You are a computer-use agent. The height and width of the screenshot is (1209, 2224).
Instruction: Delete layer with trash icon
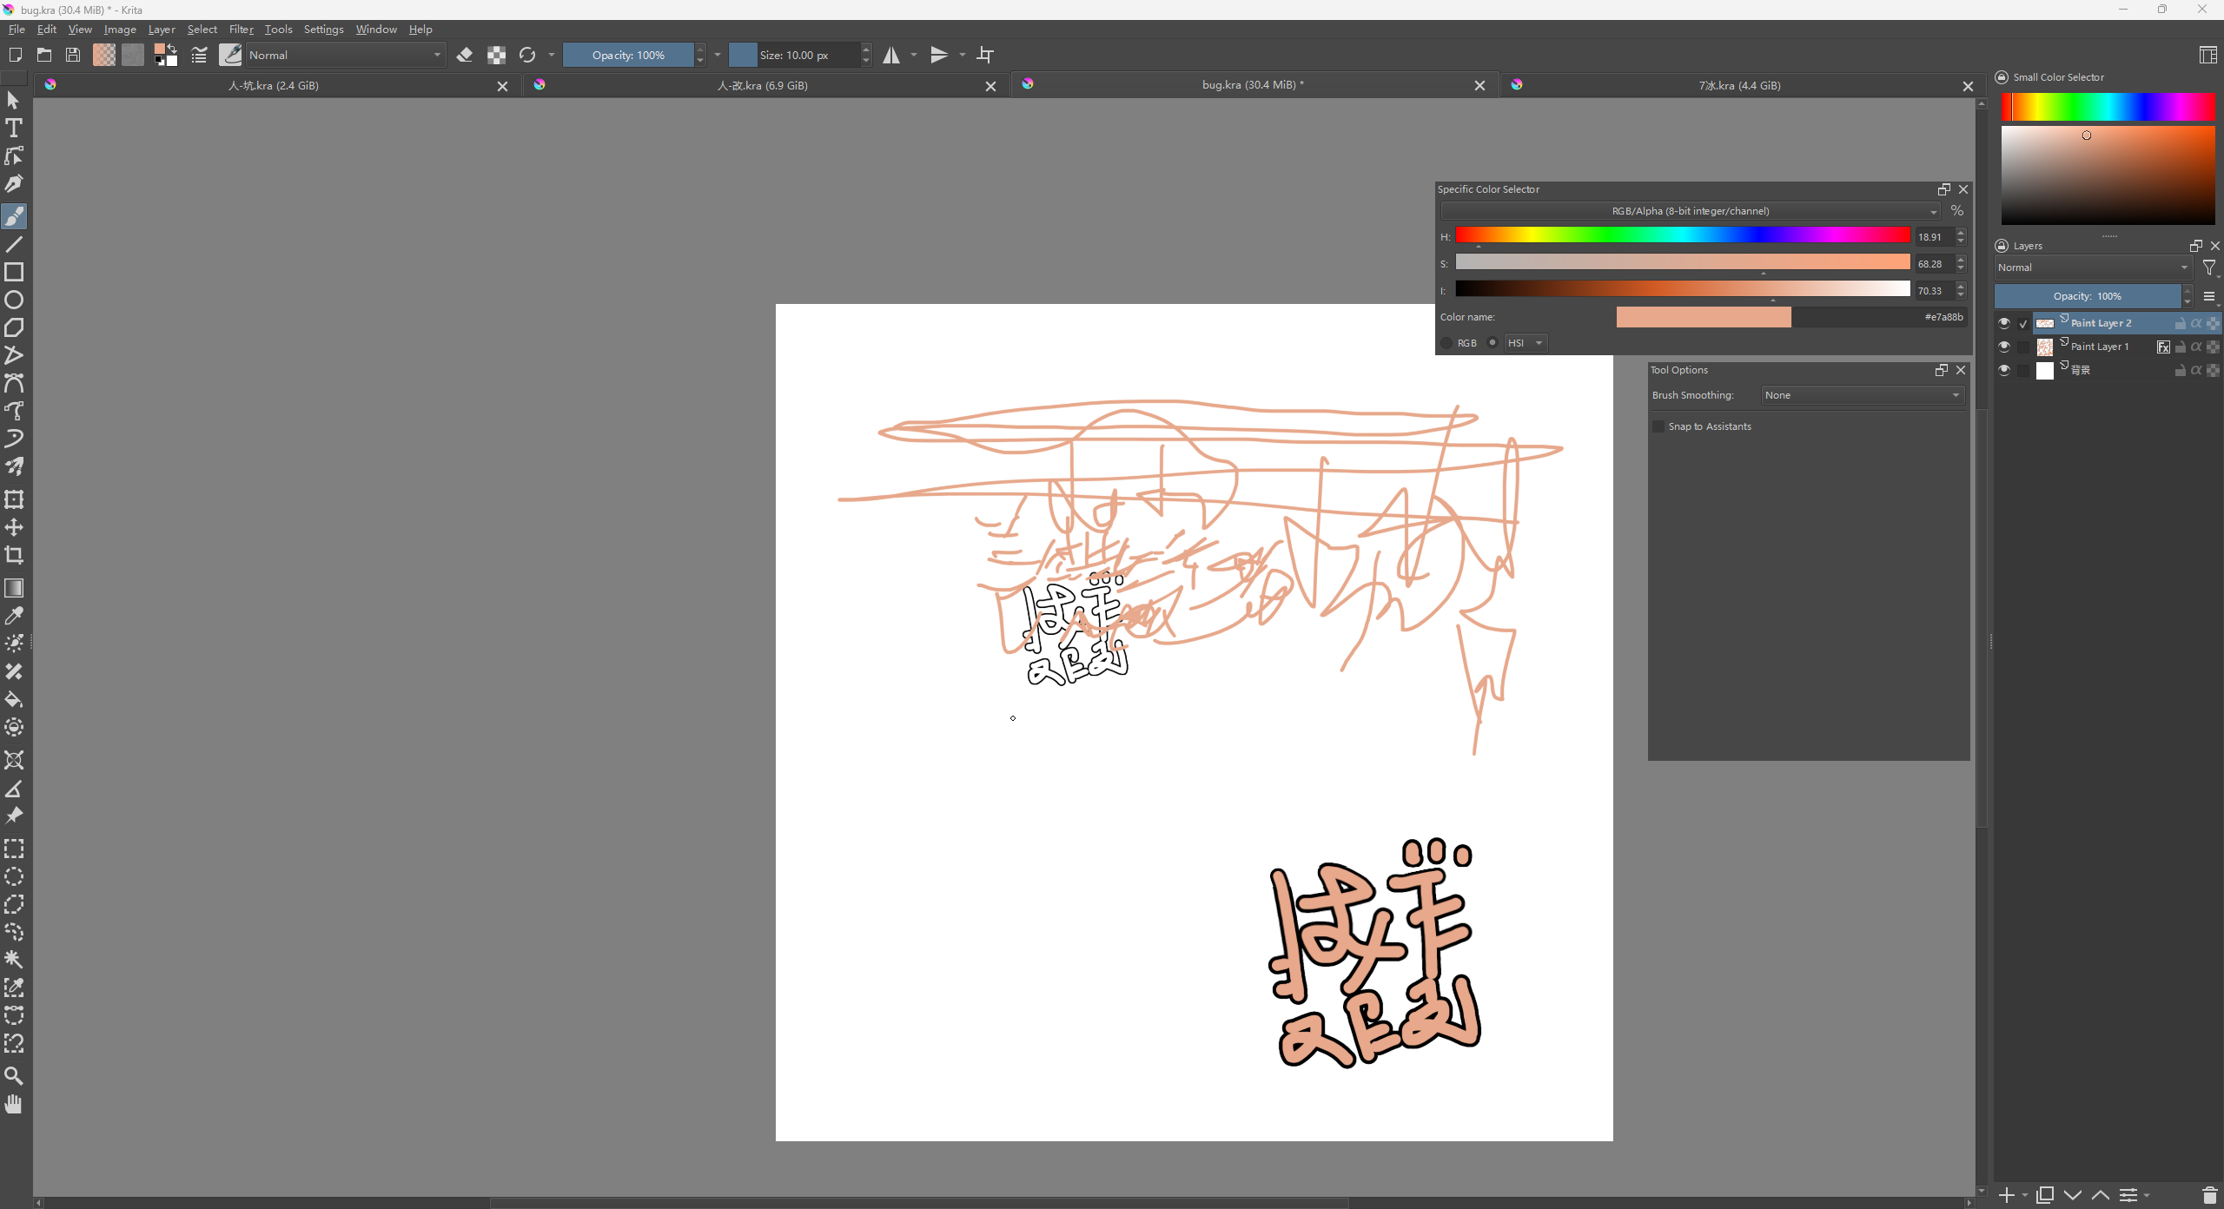pyautogui.click(x=2209, y=1196)
